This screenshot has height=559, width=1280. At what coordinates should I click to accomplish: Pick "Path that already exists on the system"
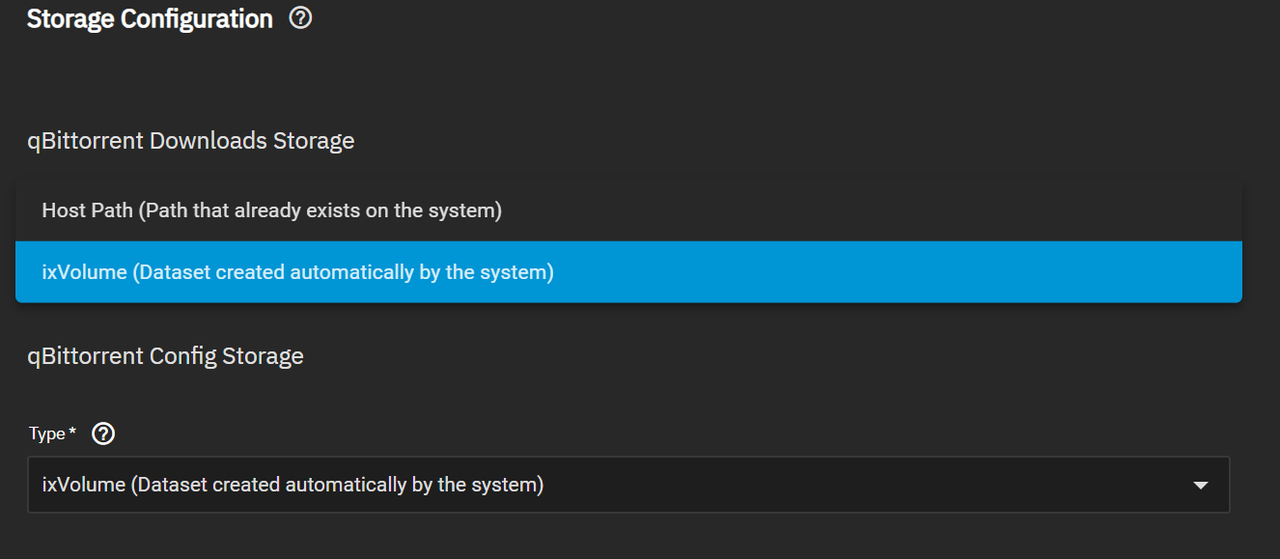[320, 210]
